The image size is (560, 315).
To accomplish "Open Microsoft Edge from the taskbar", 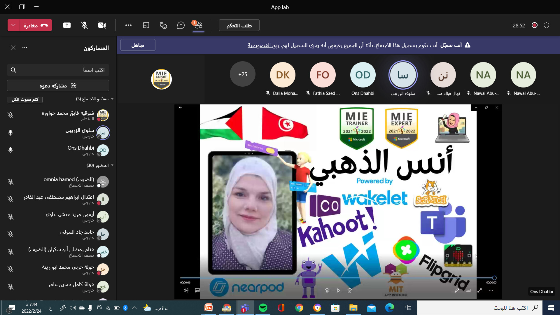I will 390,308.
